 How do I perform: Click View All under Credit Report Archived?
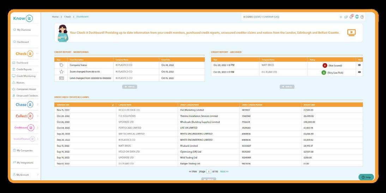[287, 87]
